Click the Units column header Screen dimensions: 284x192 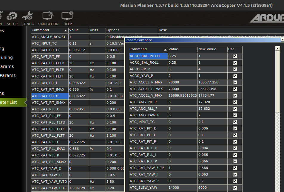coord(97,30)
